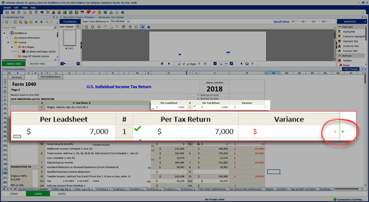Open the ANNOTATE panel dropdown
Screen dimensions: 369x202
(365, 22)
